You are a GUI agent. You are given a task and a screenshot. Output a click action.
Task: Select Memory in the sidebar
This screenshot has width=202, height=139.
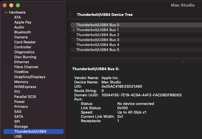click(x=21, y=82)
